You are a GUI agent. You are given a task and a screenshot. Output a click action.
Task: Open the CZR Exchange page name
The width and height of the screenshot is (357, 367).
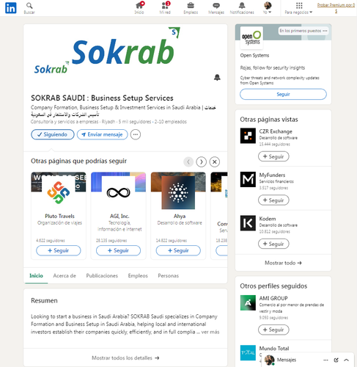tap(276, 131)
